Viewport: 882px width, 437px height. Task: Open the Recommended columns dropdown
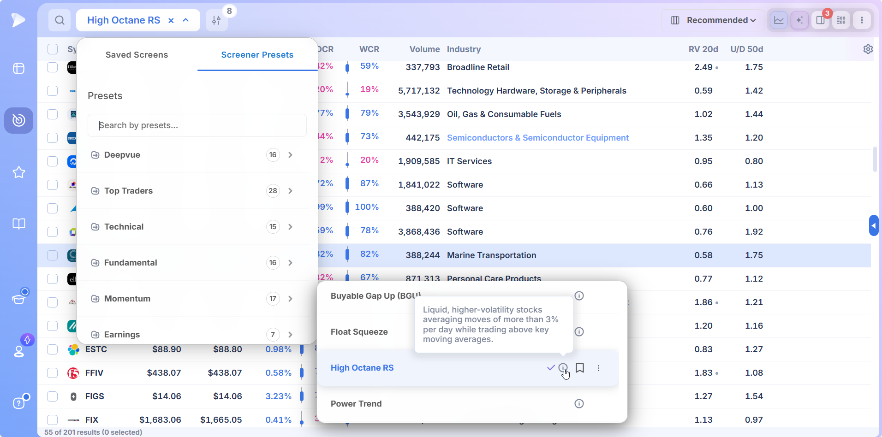tap(713, 20)
